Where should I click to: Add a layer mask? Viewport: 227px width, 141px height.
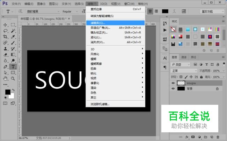(193, 137)
